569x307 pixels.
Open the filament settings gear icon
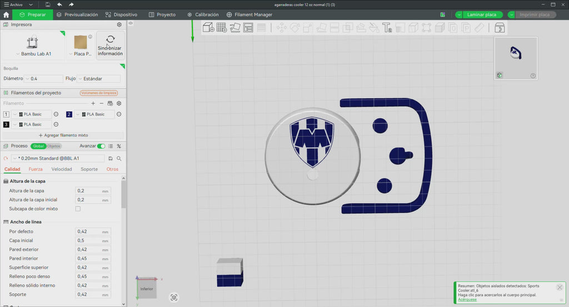tap(119, 103)
